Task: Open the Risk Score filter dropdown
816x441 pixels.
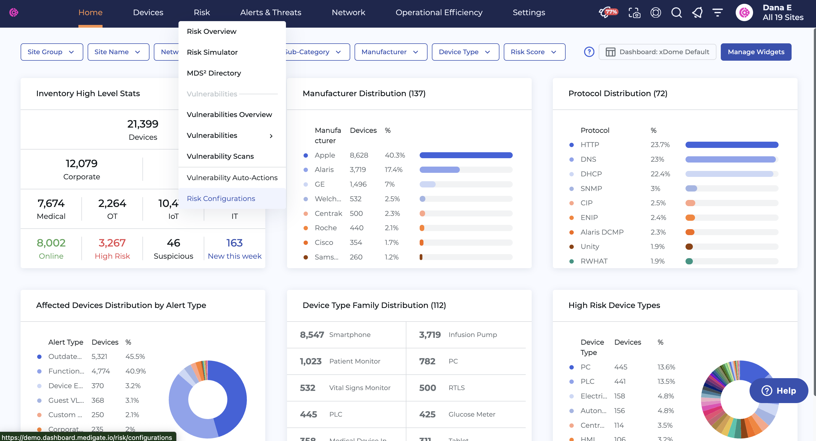Action: coord(534,52)
